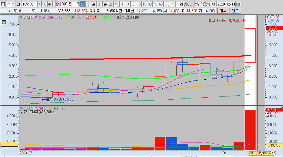The width and height of the screenshot is (283, 157).
Task: Click the 전 button beside code field
Action: point(19,4)
